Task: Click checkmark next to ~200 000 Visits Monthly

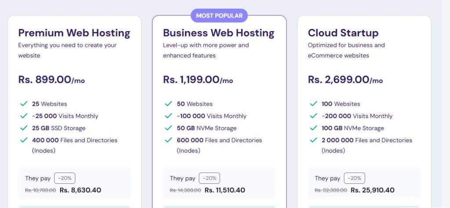Action: coord(313,116)
